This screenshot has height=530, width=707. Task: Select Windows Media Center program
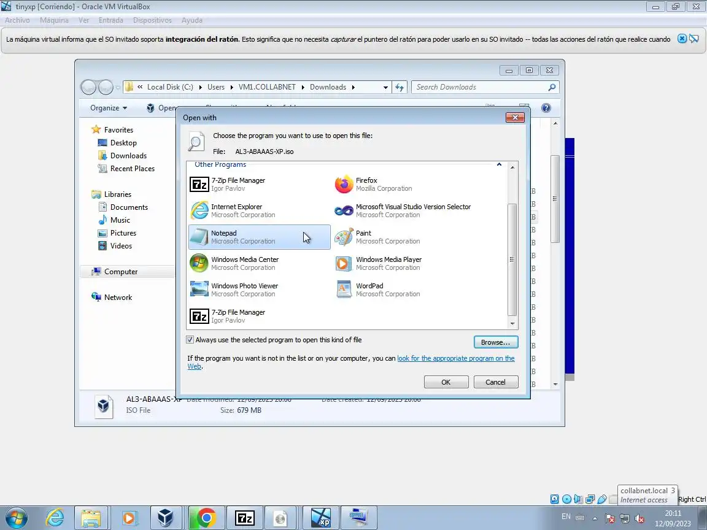click(x=259, y=263)
